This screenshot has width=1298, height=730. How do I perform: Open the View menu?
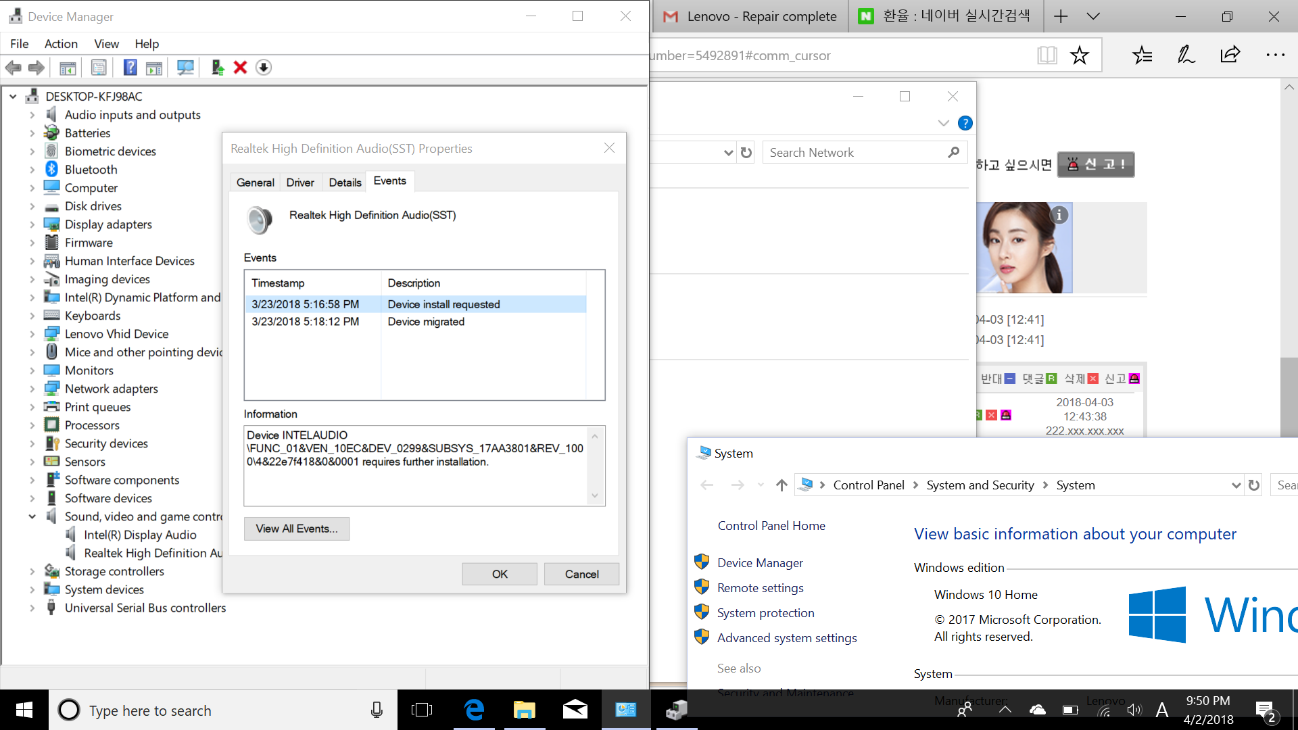click(106, 44)
